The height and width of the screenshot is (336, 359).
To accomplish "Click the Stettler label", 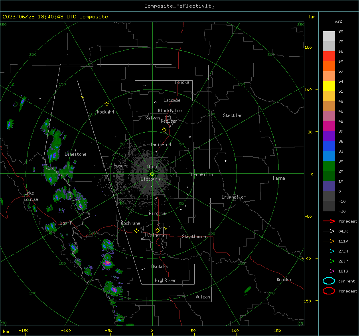I will coord(233,115).
